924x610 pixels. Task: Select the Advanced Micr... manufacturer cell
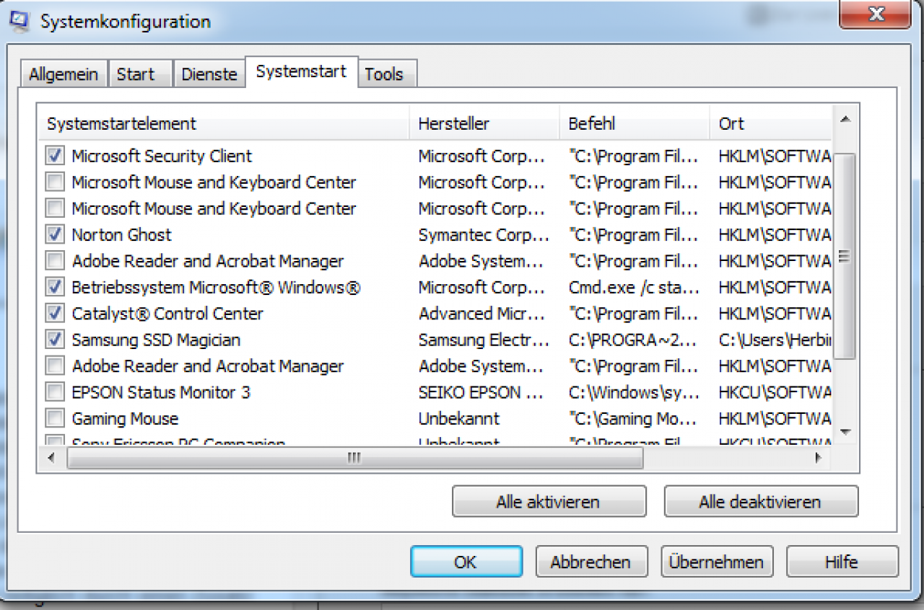(x=482, y=314)
